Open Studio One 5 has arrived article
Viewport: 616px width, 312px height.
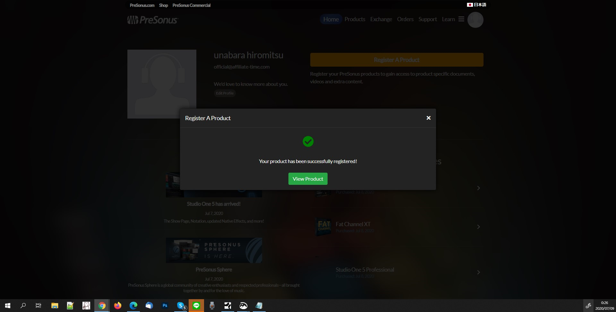pyautogui.click(x=214, y=204)
